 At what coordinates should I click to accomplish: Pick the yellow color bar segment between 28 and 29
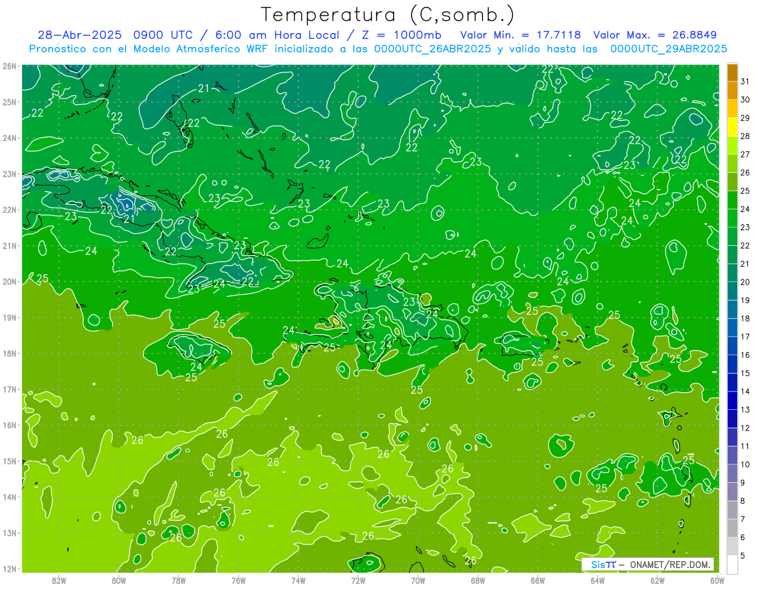732,127
